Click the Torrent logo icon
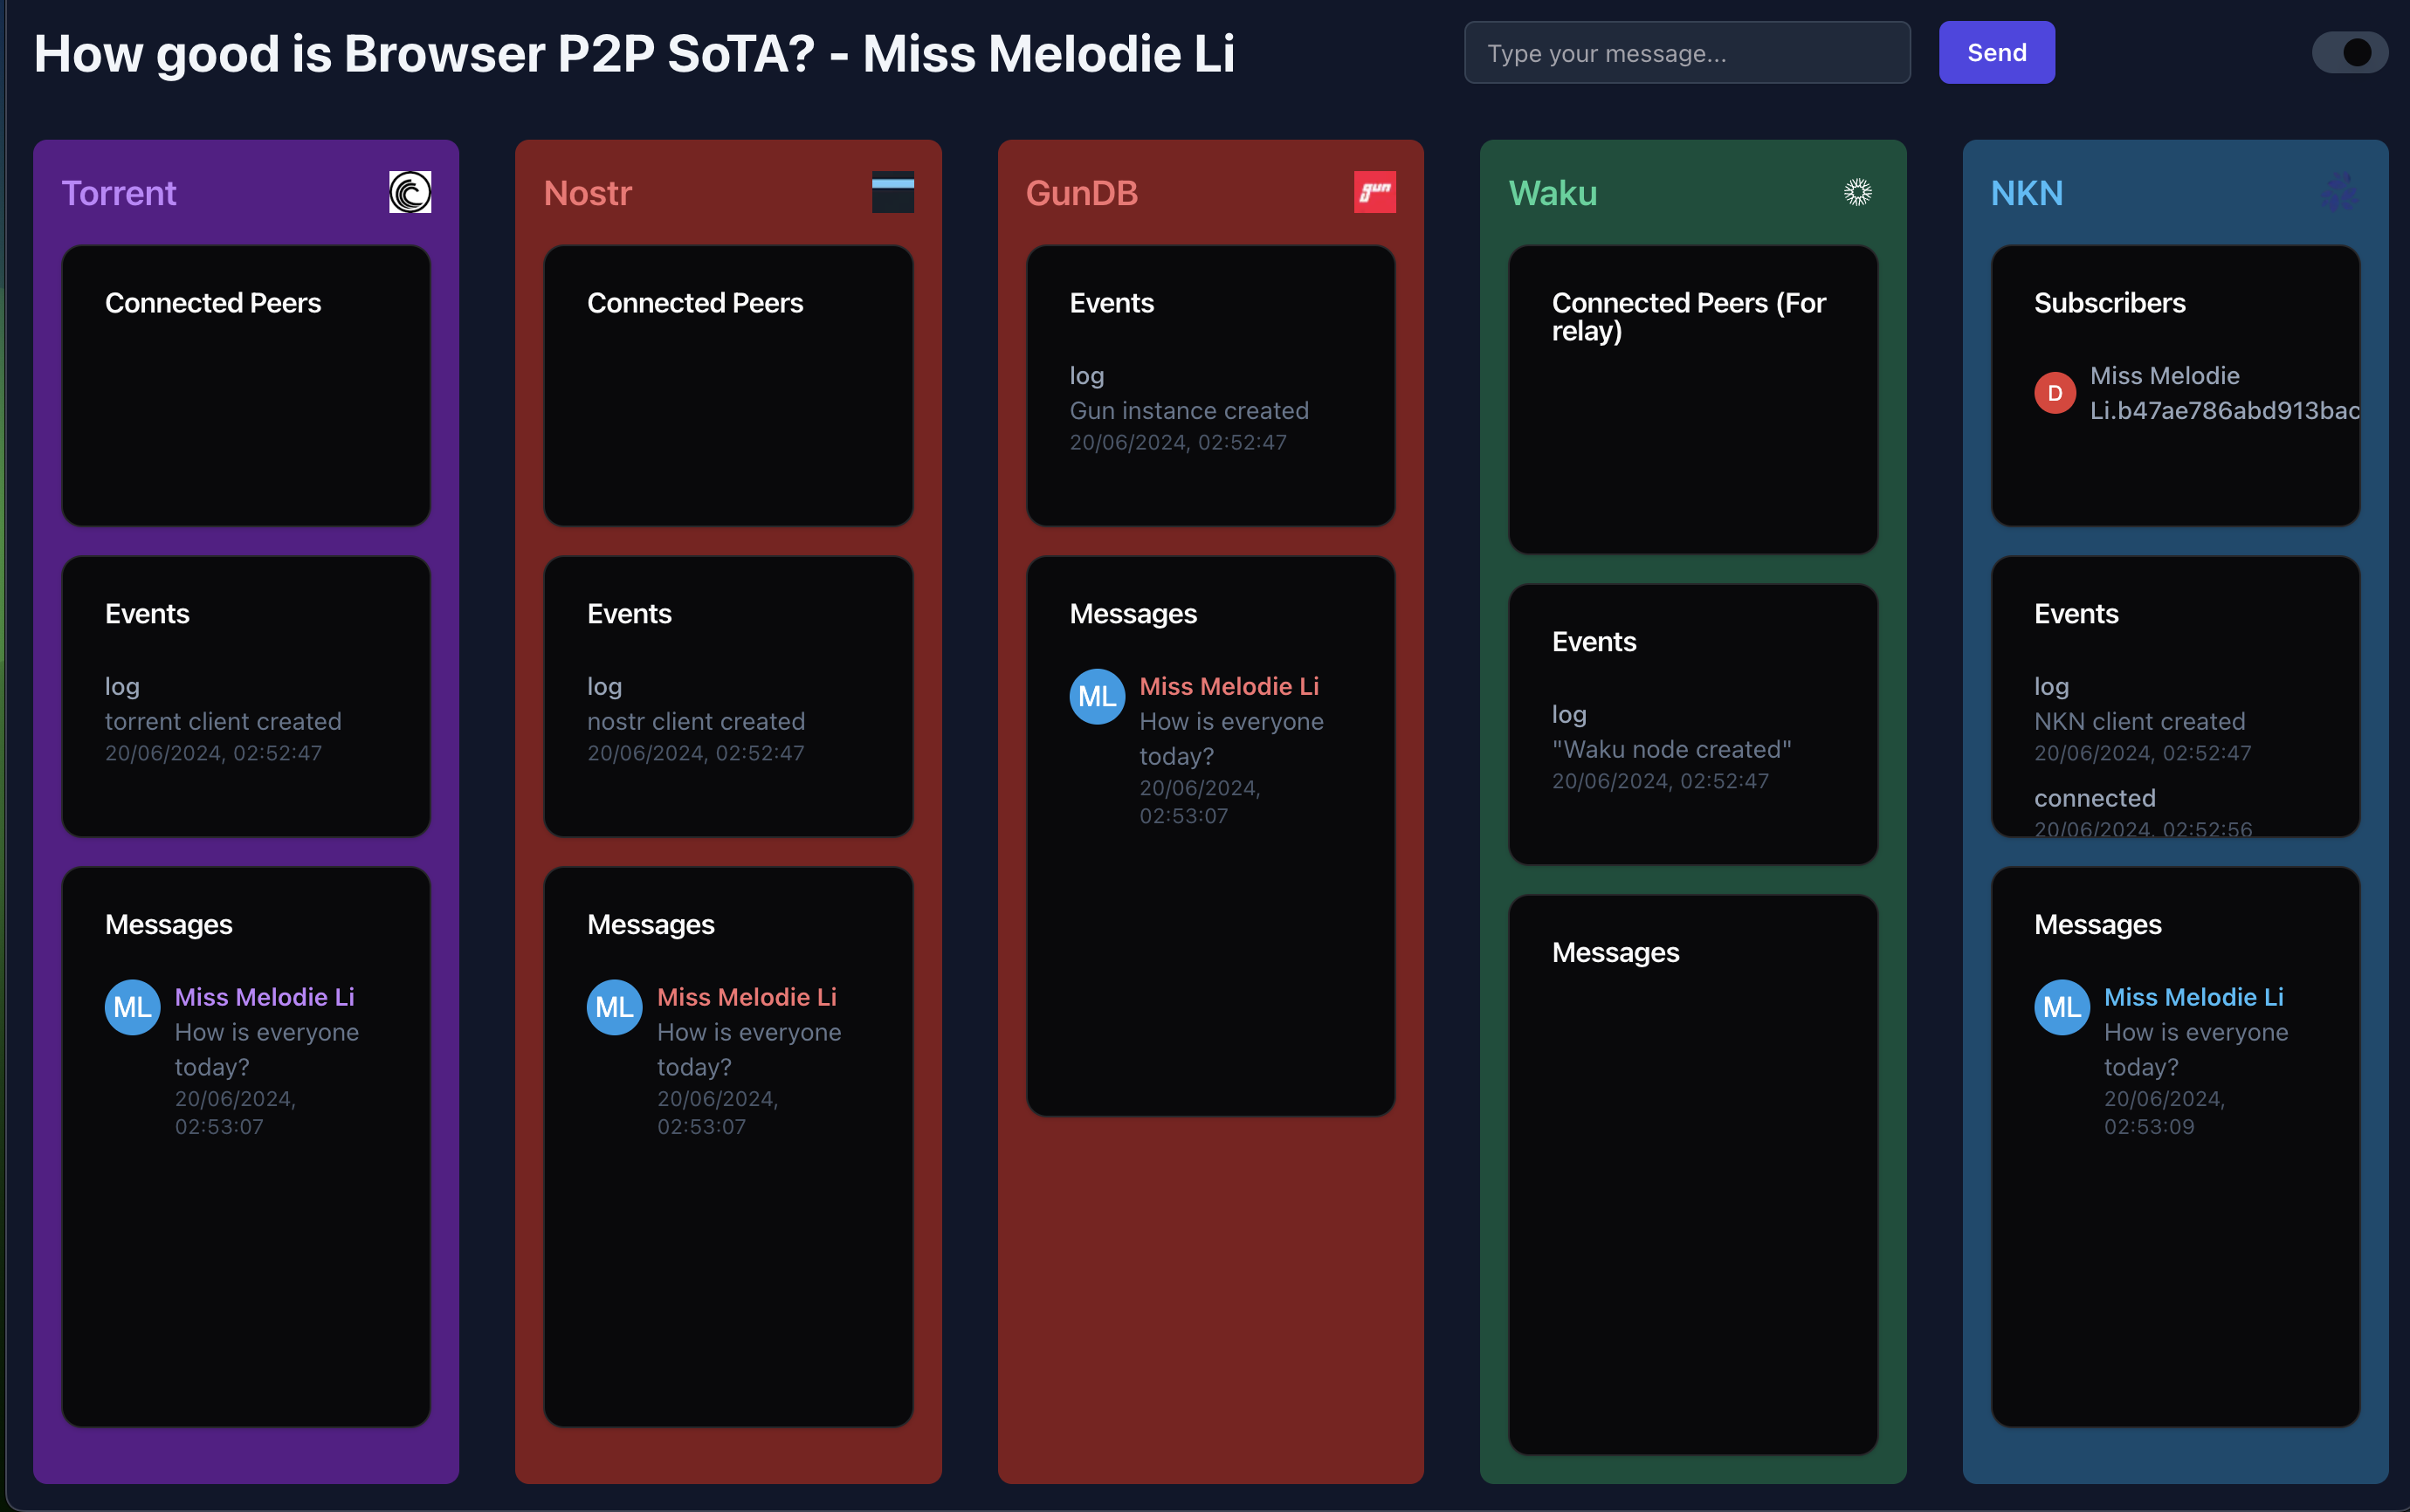 pos(410,192)
